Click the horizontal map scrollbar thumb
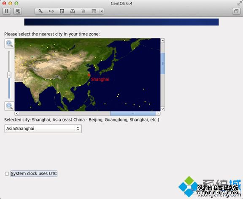243x199 pixels. coord(133,113)
